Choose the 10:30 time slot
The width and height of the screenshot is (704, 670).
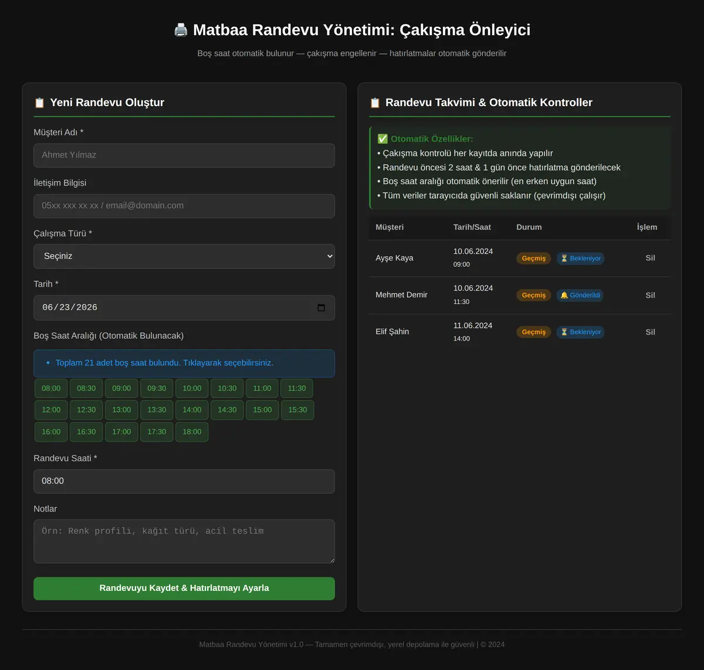[227, 388]
